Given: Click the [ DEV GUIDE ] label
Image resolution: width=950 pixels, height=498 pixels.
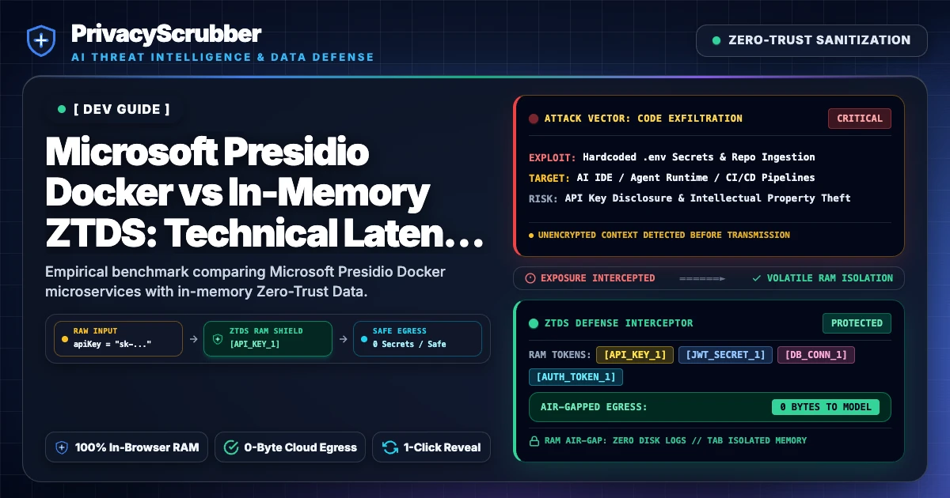Looking at the screenshot, I should (121, 109).
